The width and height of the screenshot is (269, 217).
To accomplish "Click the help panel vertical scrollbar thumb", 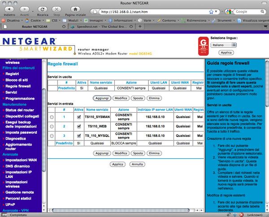I will (267, 84).
